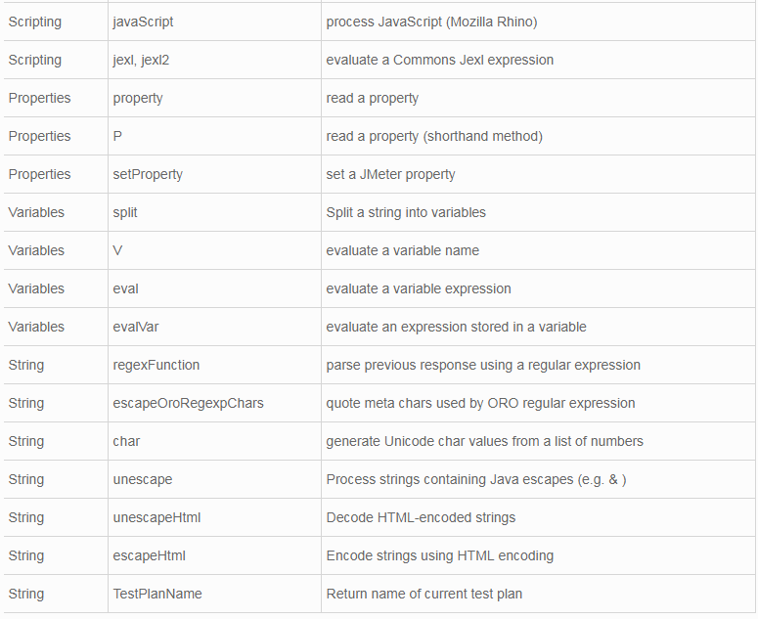Click the unescapeHtml function name
The width and height of the screenshot is (758, 619).
(x=156, y=517)
